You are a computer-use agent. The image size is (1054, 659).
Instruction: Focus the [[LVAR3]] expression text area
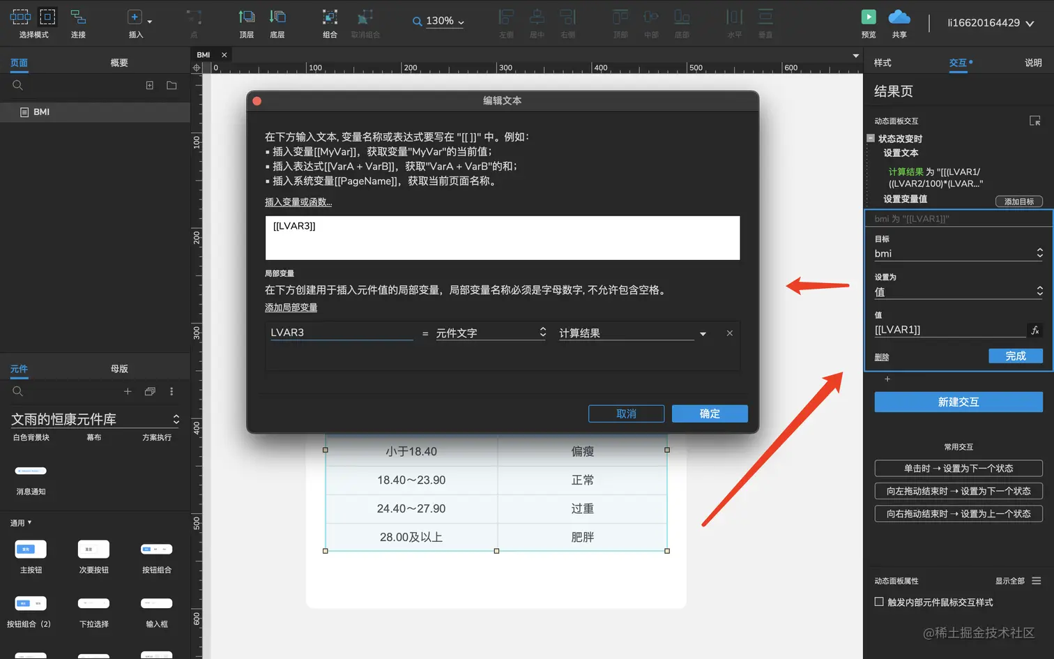[x=503, y=238]
